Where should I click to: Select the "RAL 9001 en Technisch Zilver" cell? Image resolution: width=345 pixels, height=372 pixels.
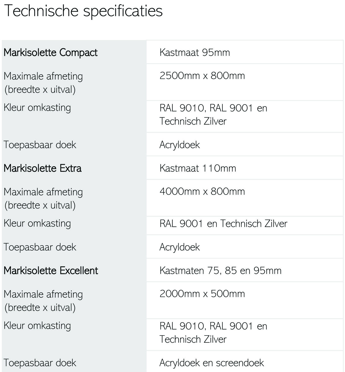click(223, 224)
